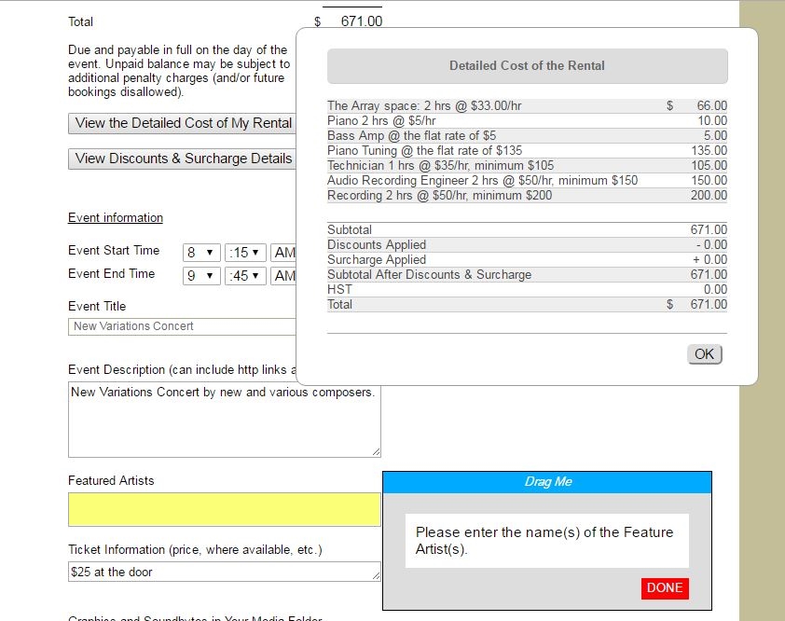Click the Drag Me title bar
Image resolution: width=785 pixels, height=621 pixels.
[x=547, y=482]
